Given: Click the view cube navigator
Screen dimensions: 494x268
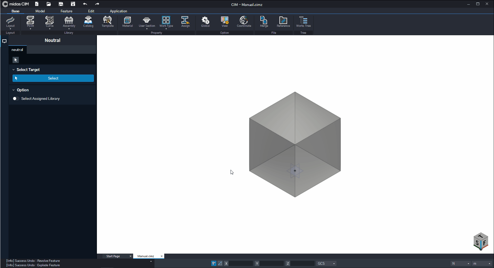Looking at the screenshot, I should (x=481, y=242).
